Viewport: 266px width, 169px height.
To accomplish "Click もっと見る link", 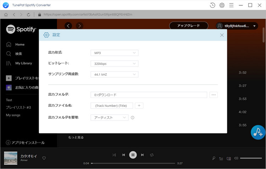I will click(x=76, y=138).
